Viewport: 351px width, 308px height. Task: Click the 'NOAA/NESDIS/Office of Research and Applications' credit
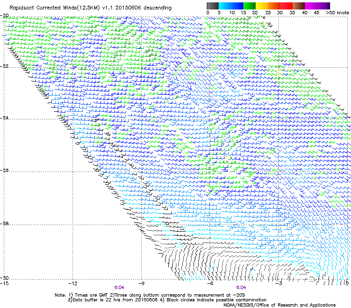click(279, 305)
